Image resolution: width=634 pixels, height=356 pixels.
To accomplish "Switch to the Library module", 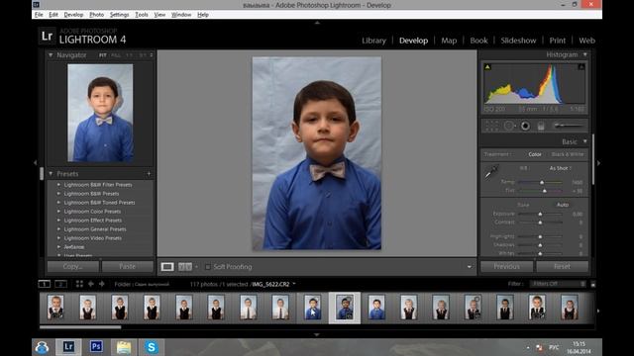I will (x=373, y=41).
